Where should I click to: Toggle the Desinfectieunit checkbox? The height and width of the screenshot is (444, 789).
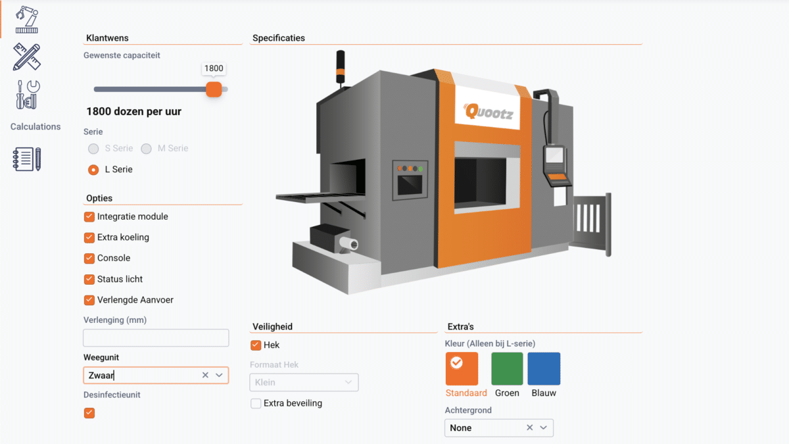89,413
